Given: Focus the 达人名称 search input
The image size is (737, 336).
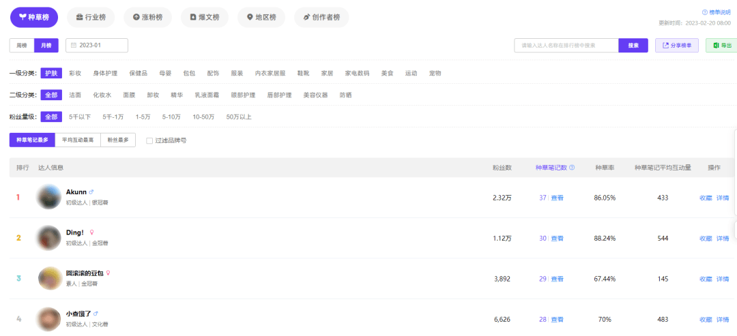Looking at the screenshot, I should tap(566, 46).
